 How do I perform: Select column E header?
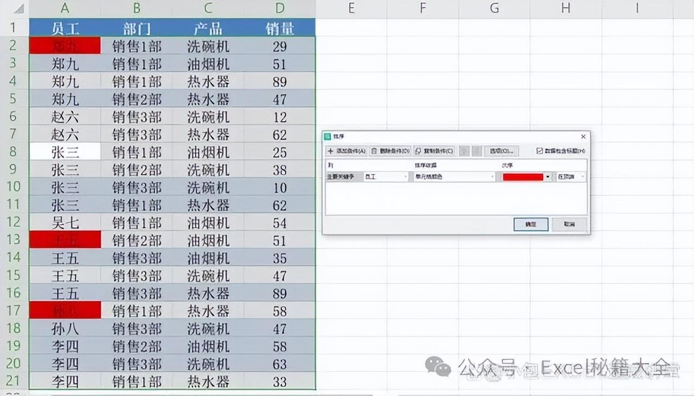351,8
